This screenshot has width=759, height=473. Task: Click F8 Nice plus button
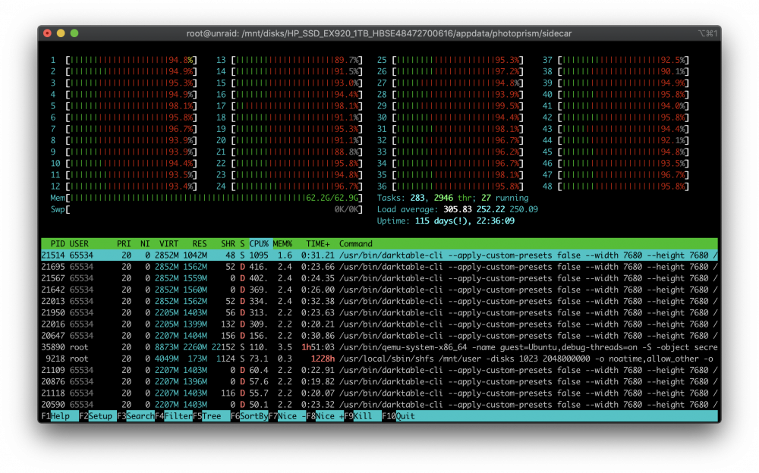click(326, 416)
